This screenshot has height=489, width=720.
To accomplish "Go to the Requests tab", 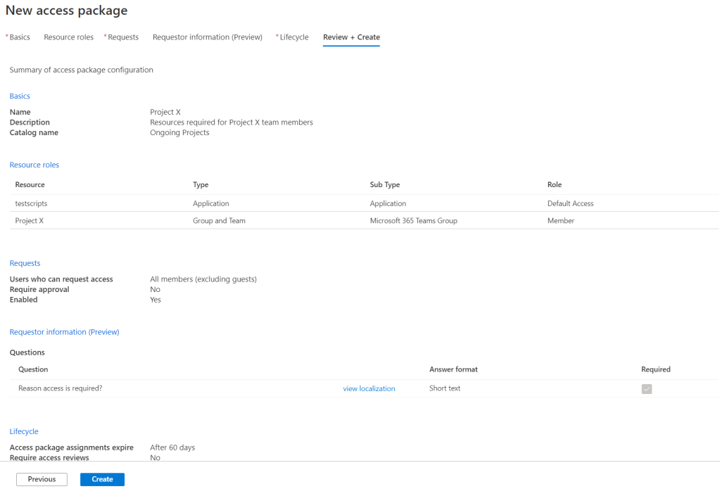I will 123,37.
